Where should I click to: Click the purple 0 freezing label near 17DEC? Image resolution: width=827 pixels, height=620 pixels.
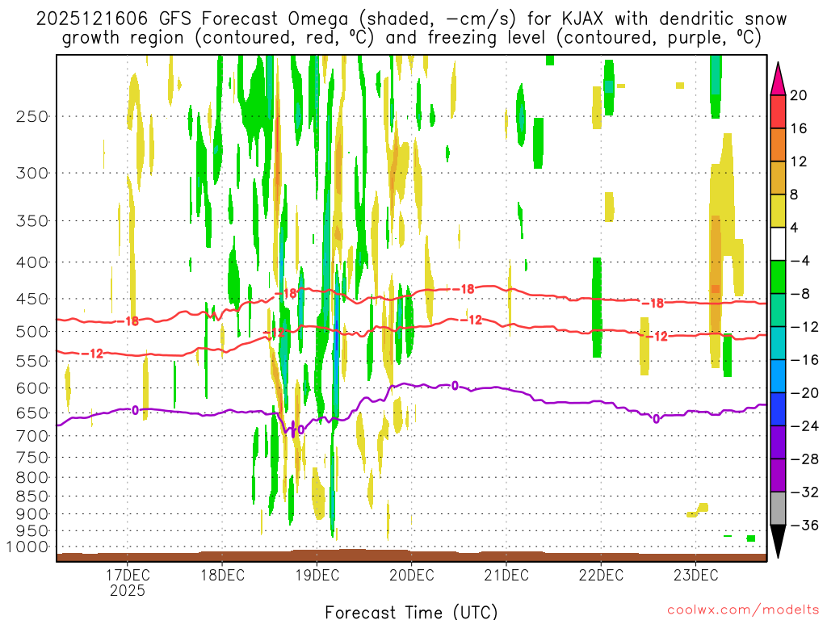[x=135, y=410]
